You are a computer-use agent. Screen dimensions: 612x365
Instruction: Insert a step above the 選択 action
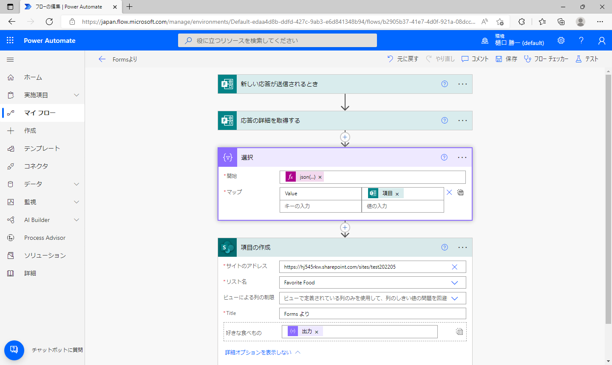pyautogui.click(x=345, y=137)
